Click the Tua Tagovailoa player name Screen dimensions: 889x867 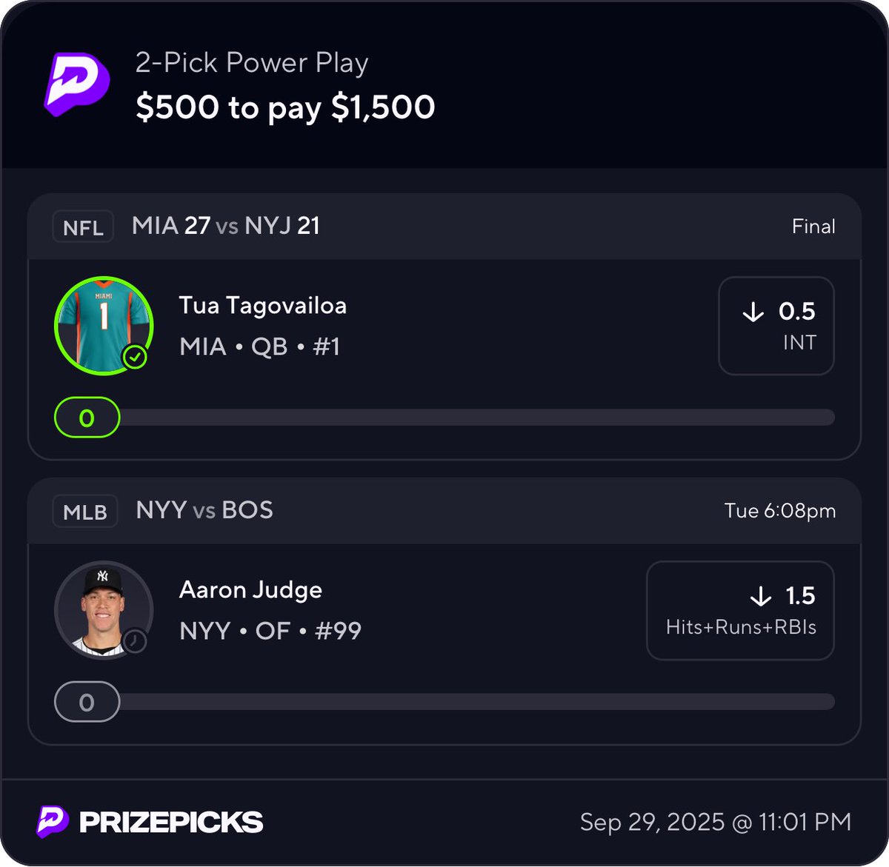click(263, 306)
